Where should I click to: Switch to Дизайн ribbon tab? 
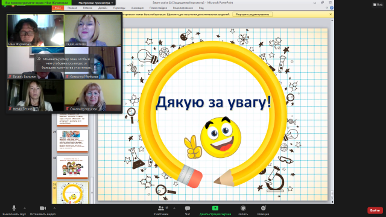pos(103,8)
